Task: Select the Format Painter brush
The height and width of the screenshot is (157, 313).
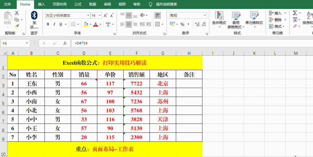Action: pyautogui.click(x=17, y=26)
